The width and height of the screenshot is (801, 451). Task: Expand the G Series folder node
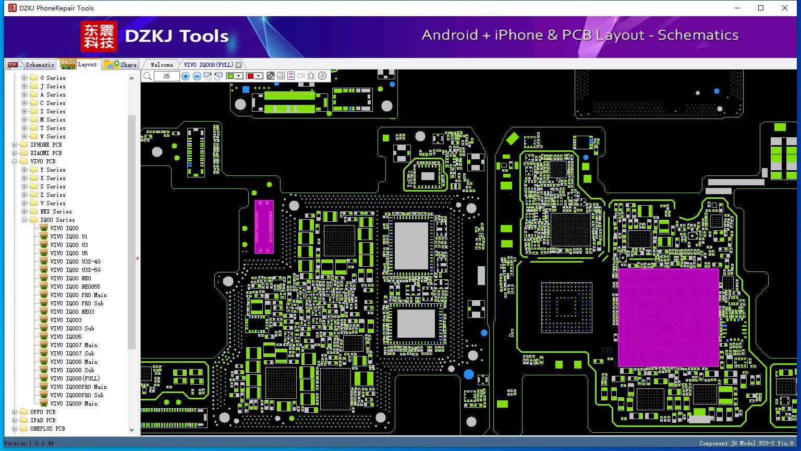tap(24, 78)
